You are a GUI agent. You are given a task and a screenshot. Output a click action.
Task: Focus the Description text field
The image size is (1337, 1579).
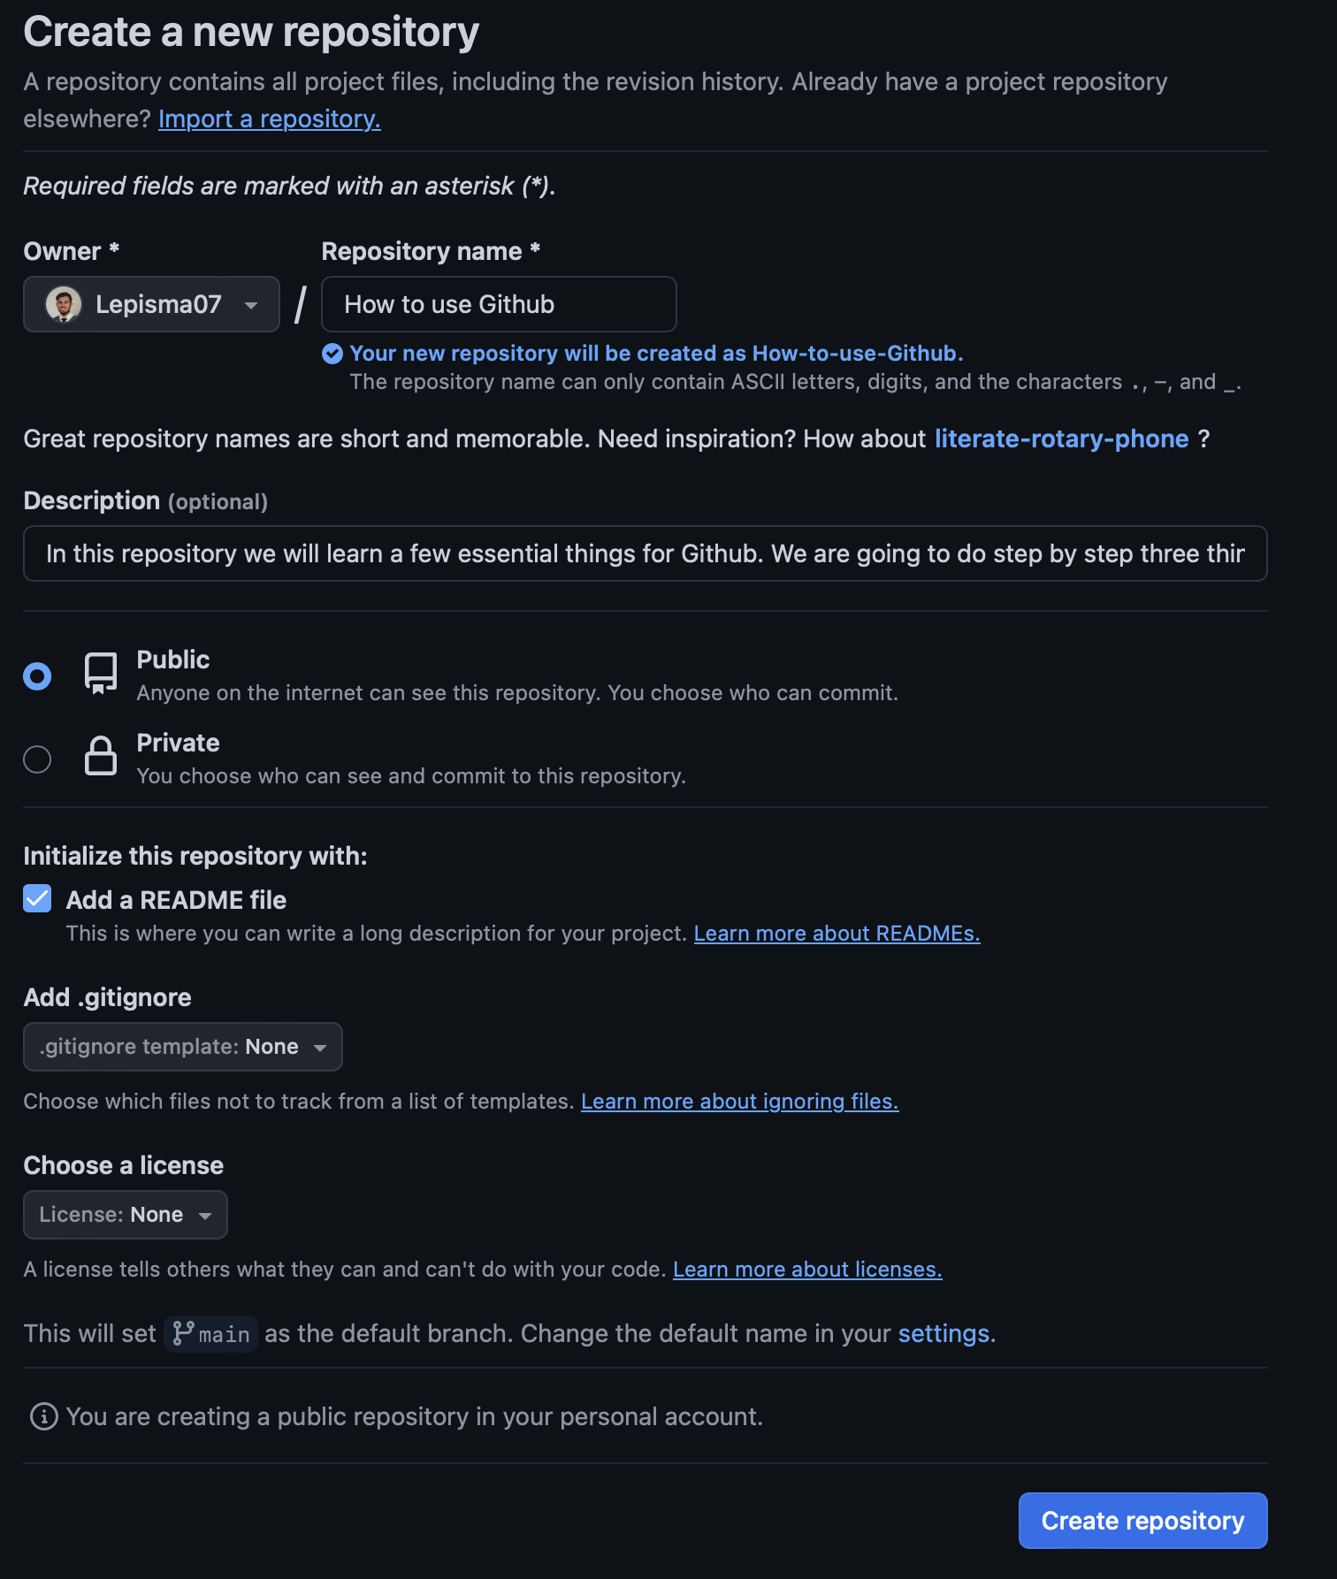point(645,553)
